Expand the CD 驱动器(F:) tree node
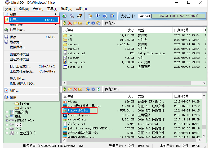The width and height of the screenshot is (209, 151). point(7,133)
